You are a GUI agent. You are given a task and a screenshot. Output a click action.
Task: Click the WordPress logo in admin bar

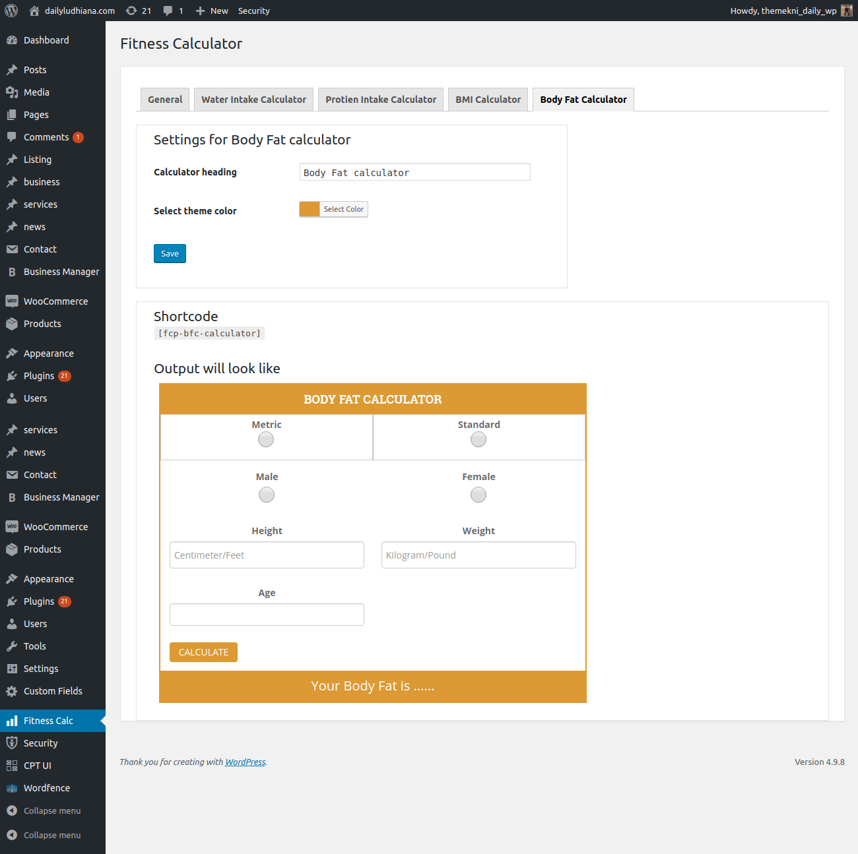[x=11, y=11]
